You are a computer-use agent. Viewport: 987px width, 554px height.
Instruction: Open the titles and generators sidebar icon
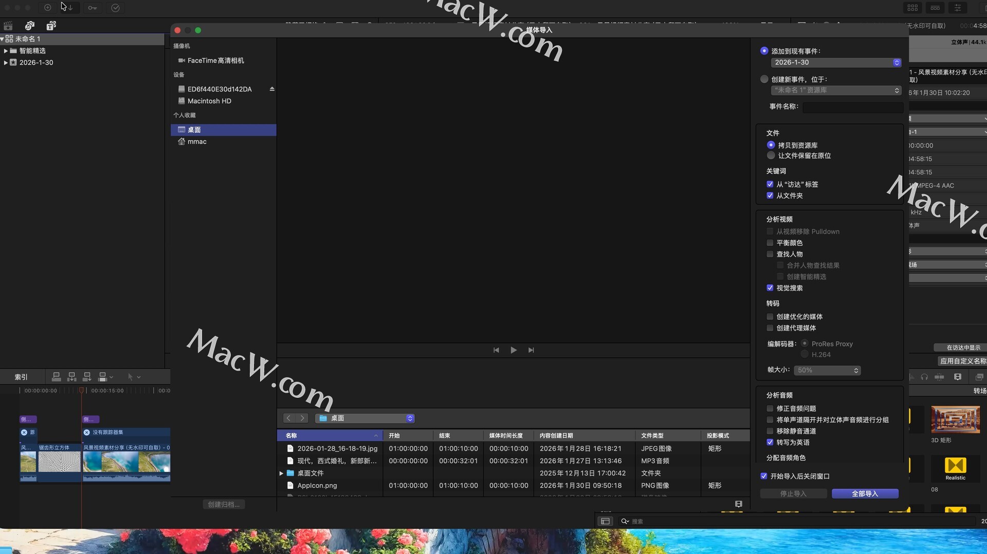click(51, 26)
